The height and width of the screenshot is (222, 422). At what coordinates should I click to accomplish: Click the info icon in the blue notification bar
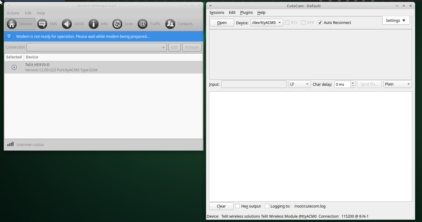9,36
